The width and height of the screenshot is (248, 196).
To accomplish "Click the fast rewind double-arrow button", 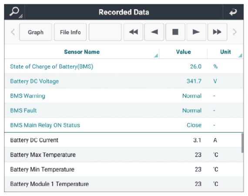I will point(133,32).
